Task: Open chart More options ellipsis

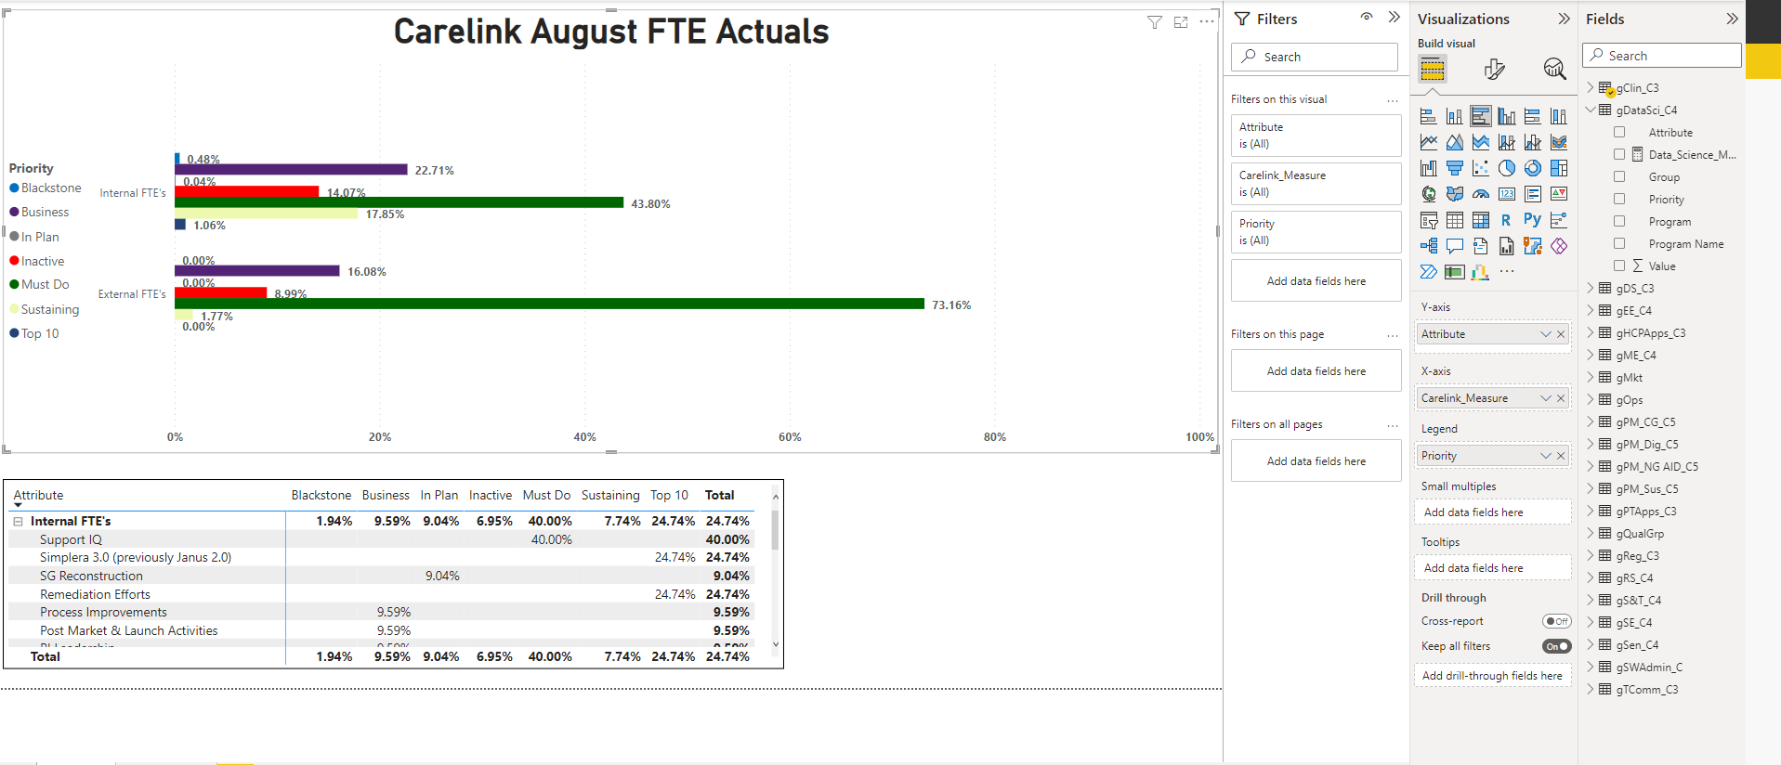Action: point(1207,22)
